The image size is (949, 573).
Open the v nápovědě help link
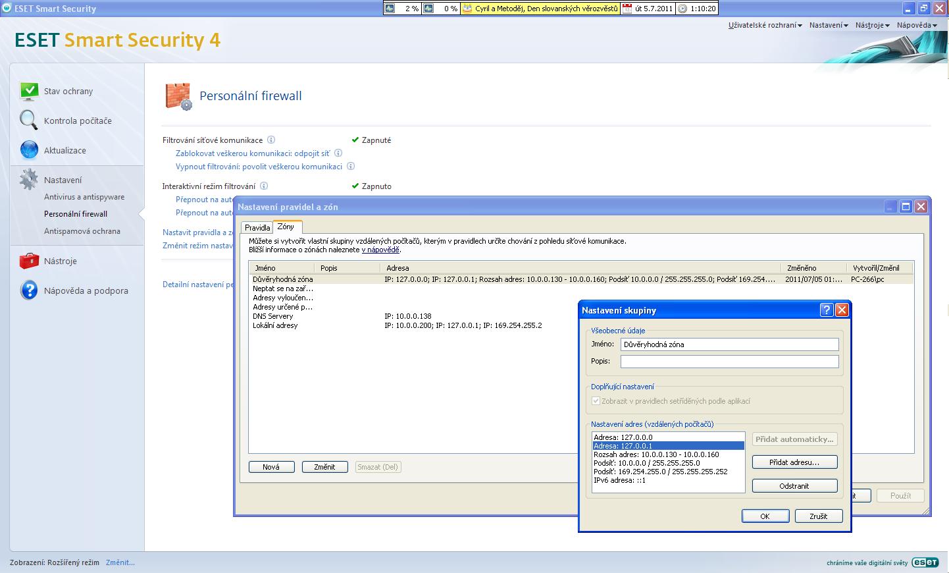point(380,250)
